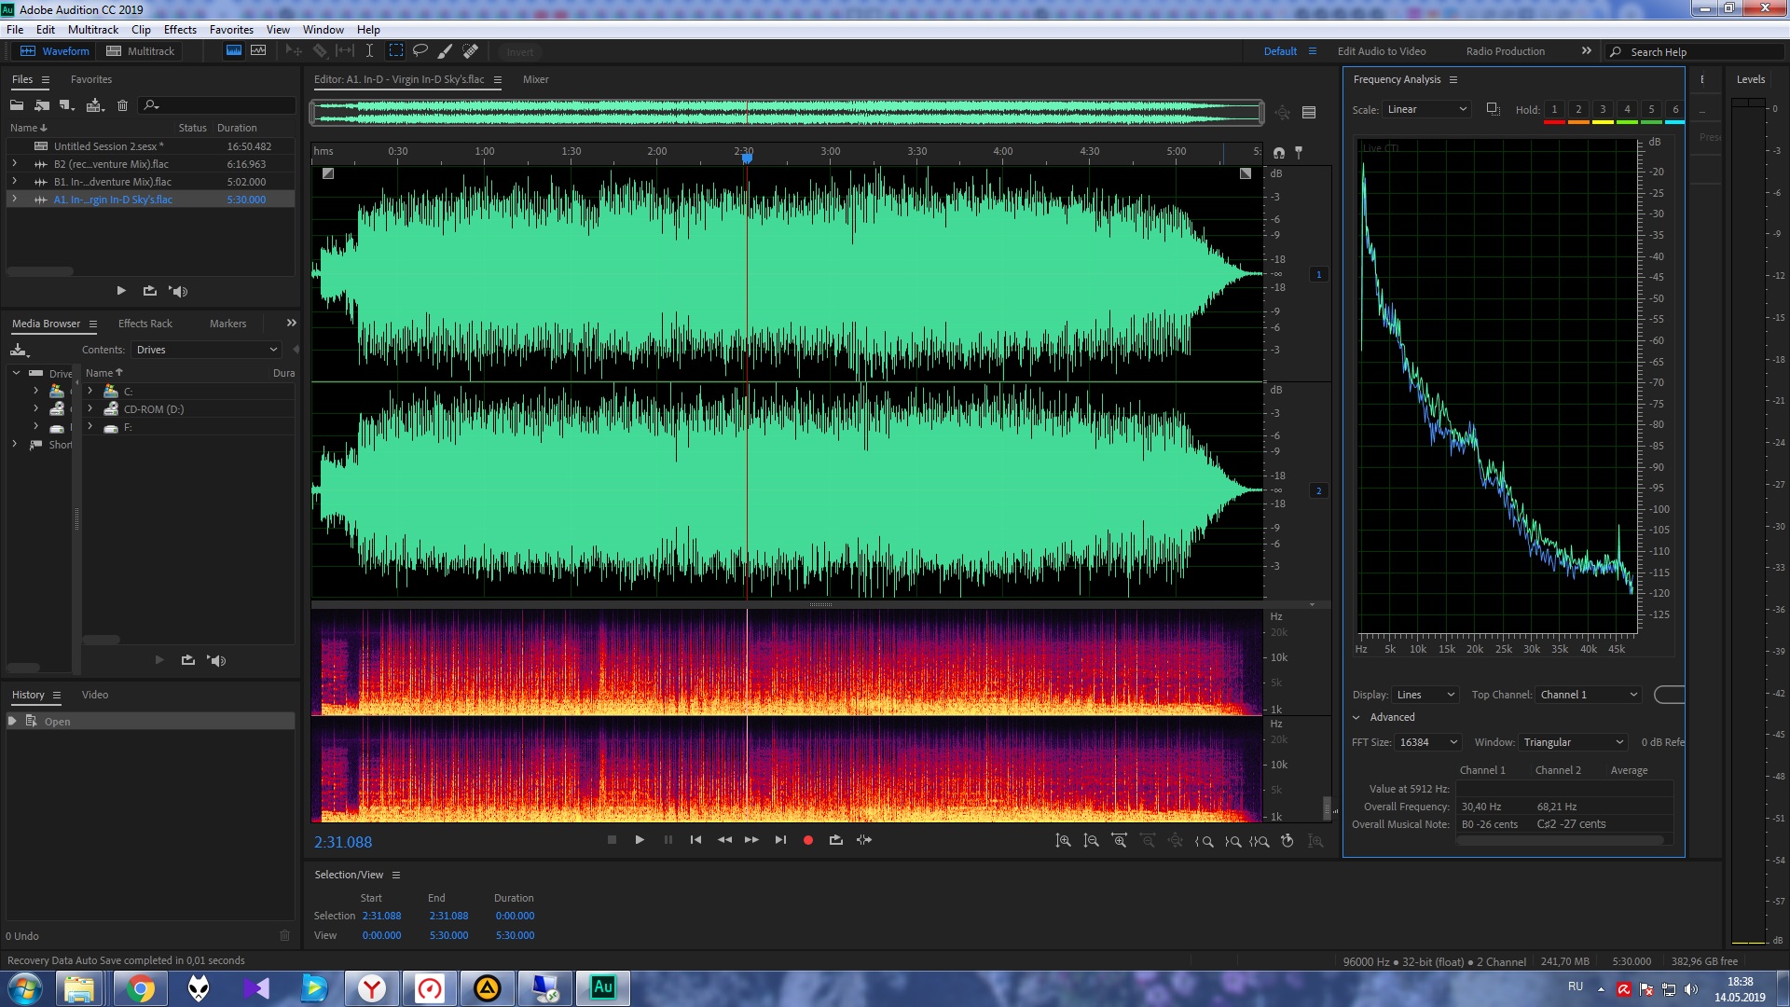Viewport: 1790px width, 1007px height.
Task: Show spectral frequency display
Action: (234, 51)
